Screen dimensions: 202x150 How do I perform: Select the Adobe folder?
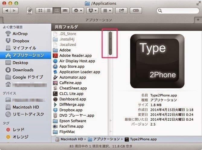pos(79,50)
